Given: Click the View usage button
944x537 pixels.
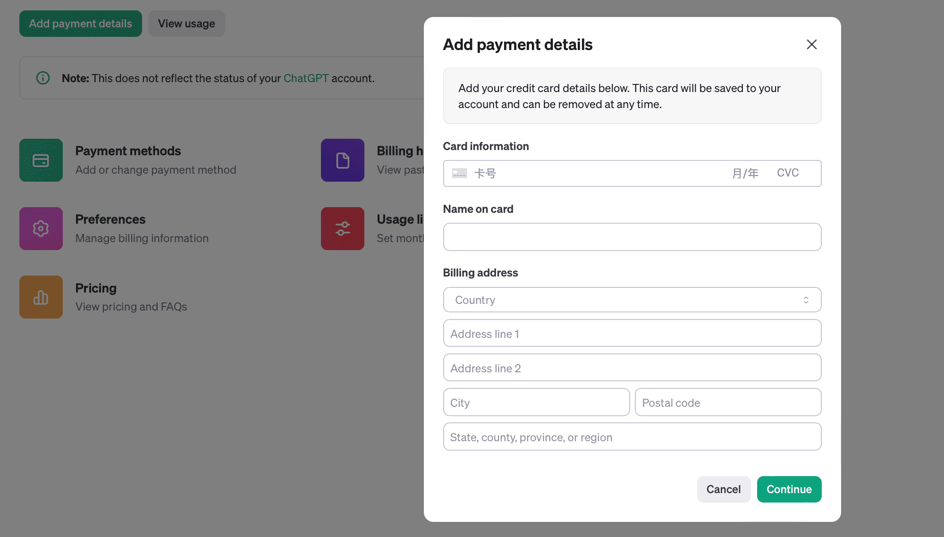Looking at the screenshot, I should [x=186, y=24].
